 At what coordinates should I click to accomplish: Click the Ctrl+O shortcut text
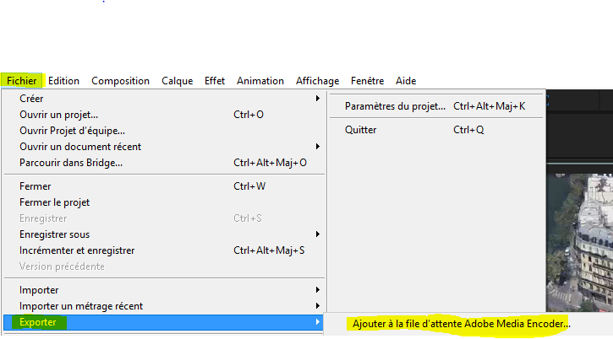(249, 115)
